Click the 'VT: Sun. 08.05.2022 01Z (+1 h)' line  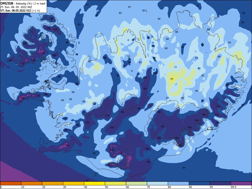click(x=20, y=11)
